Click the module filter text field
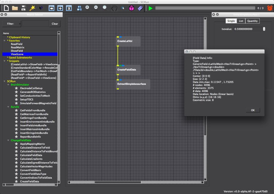274x194 pixels. pos(36,24)
